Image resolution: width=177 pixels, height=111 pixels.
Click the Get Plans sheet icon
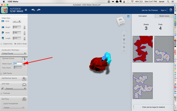pos(24,99)
